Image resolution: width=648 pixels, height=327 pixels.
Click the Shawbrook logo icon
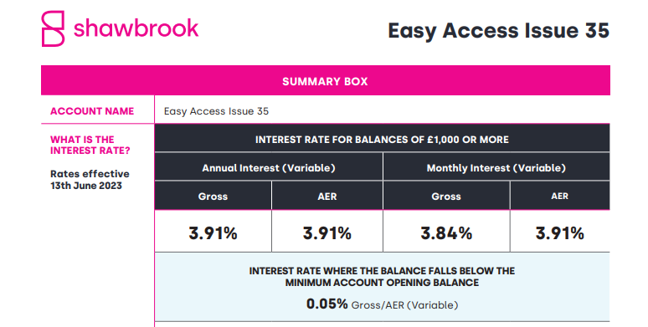(x=54, y=28)
